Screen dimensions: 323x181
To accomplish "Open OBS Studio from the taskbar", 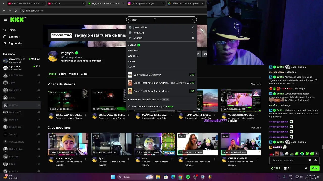I will click(x=195, y=177).
